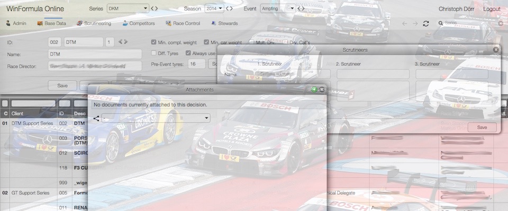This screenshot has height=211, width=508.
Task: Go to previous Series with left chevron
Action: pos(152,9)
